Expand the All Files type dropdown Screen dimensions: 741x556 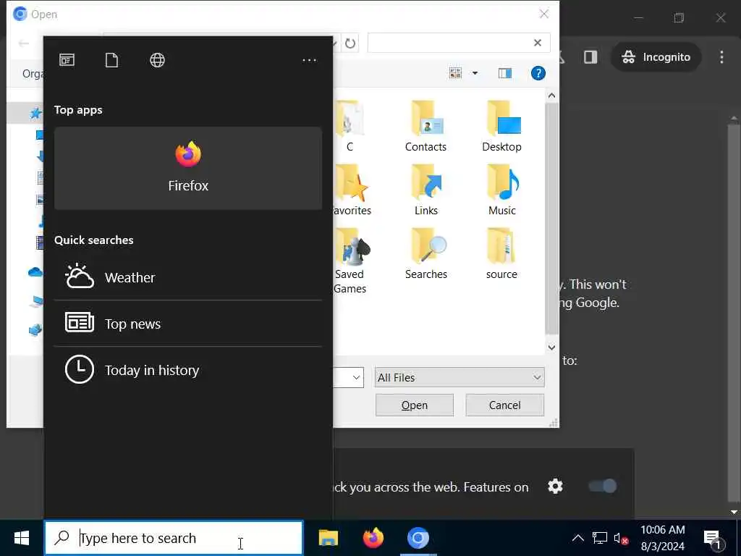460,377
